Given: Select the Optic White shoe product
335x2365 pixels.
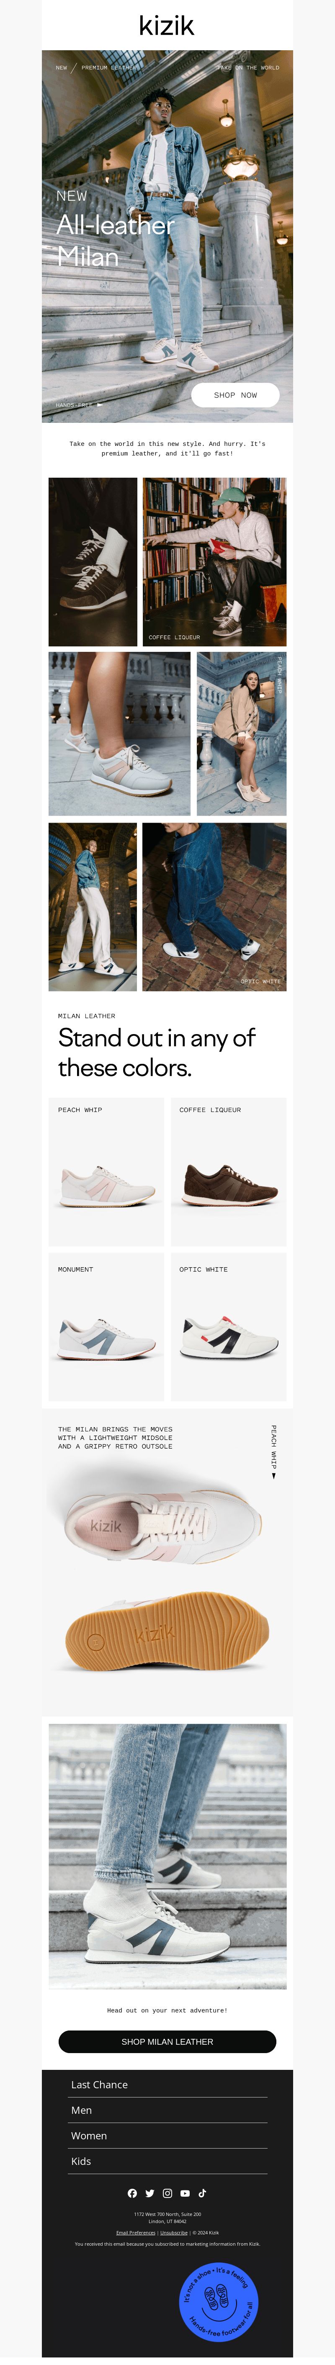Looking at the screenshot, I should [x=229, y=1327].
